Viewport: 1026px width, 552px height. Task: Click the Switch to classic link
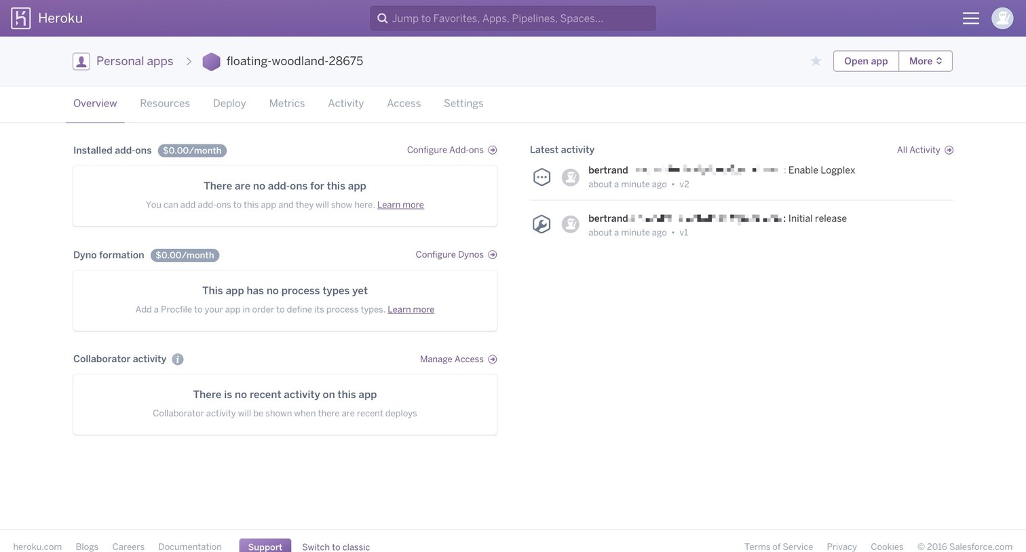coord(336,547)
